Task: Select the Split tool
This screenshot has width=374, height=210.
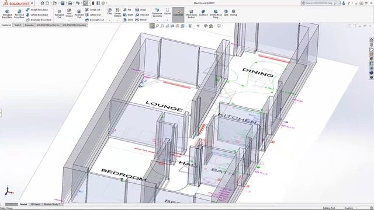Action: click(x=226, y=13)
